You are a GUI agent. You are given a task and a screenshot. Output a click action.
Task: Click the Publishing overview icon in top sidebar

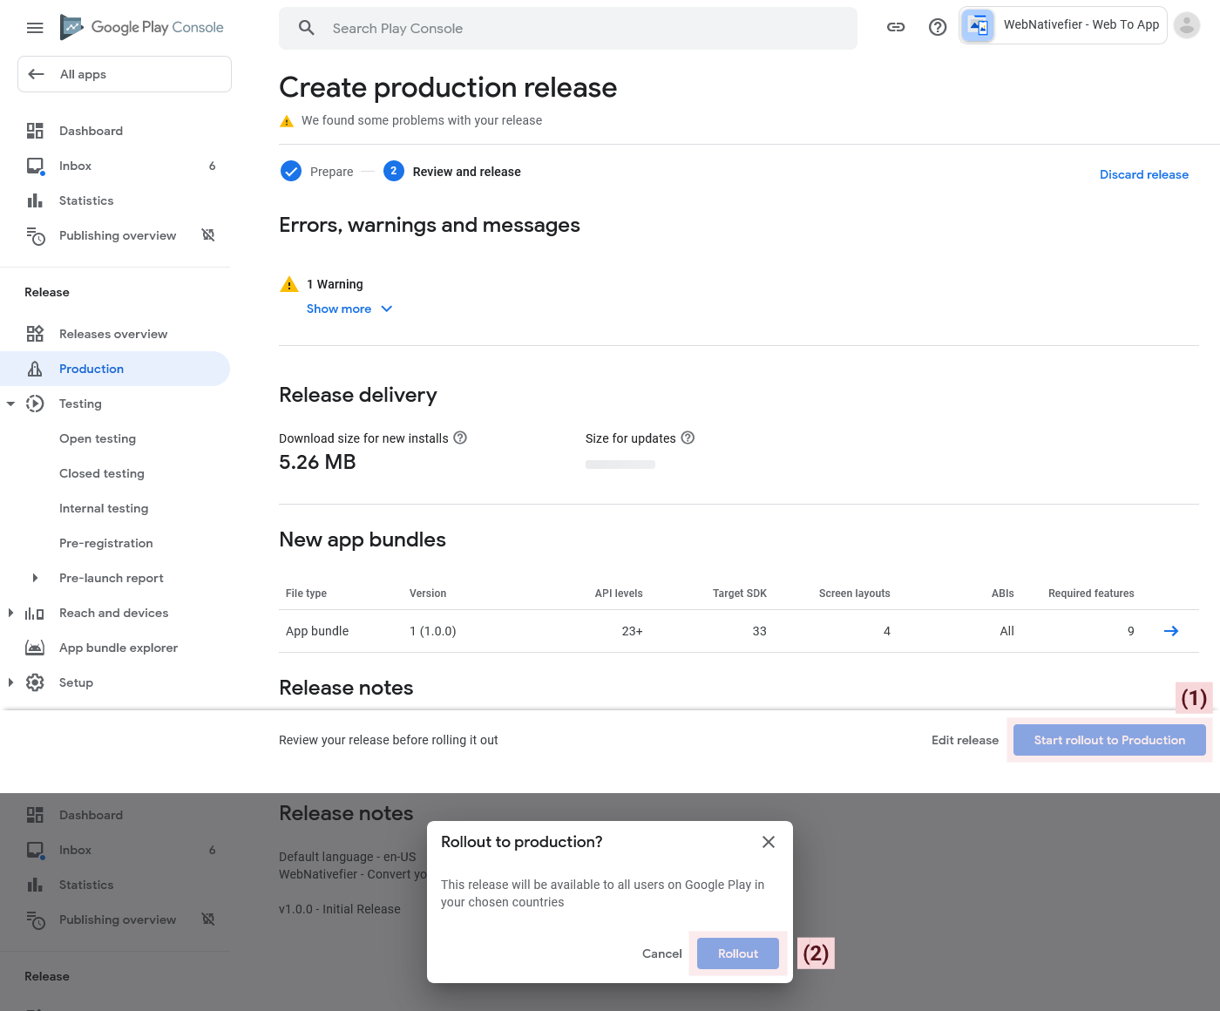35,235
